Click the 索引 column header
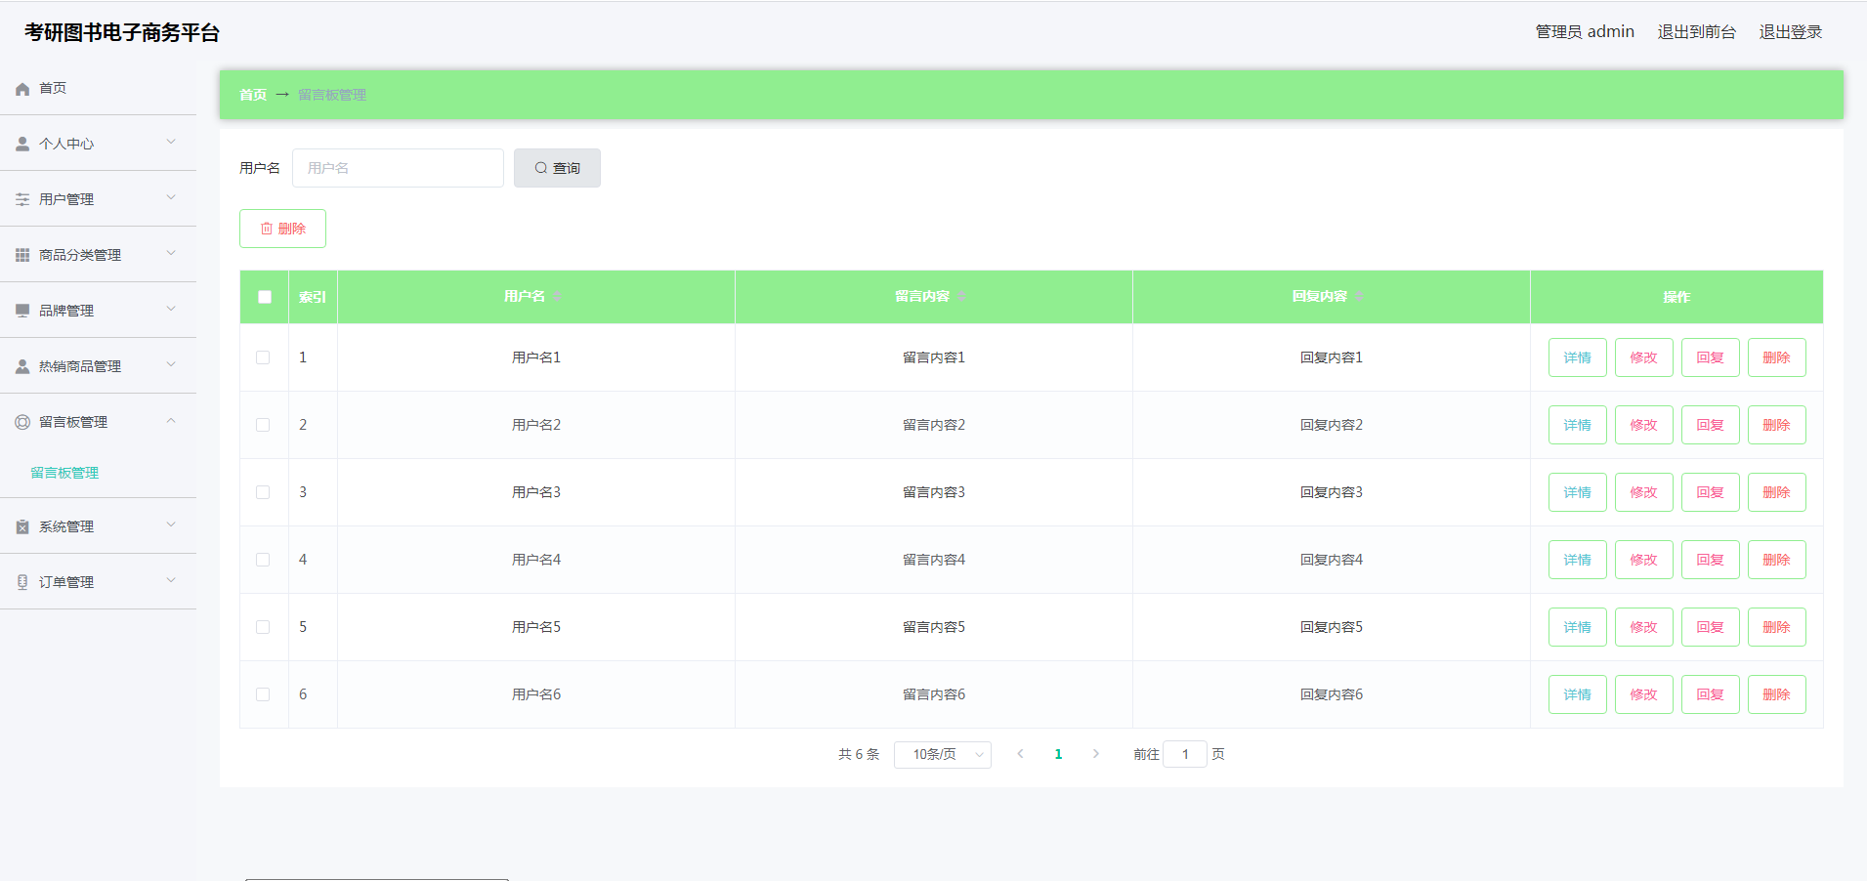 (x=313, y=297)
